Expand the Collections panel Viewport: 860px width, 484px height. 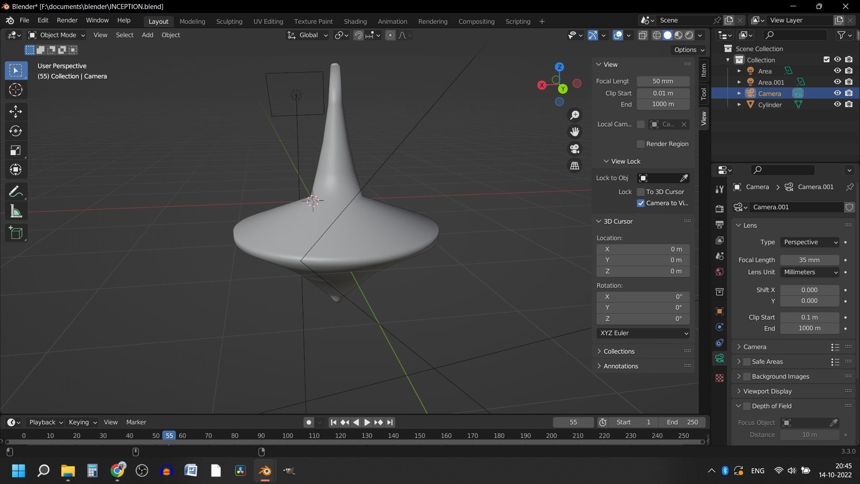pyautogui.click(x=619, y=351)
